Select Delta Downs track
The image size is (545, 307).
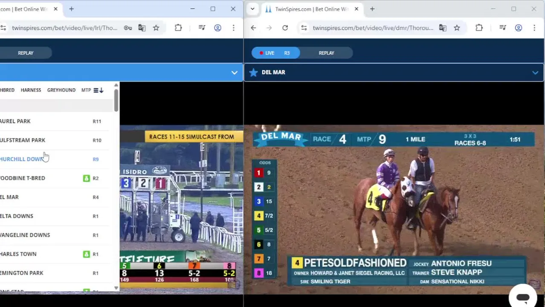[x=54, y=216]
